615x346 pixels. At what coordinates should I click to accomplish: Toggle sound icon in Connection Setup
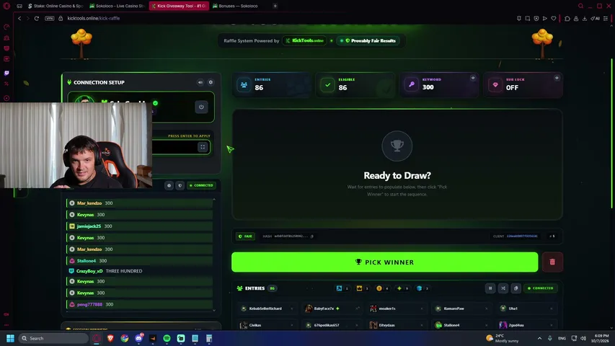point(200,82)
